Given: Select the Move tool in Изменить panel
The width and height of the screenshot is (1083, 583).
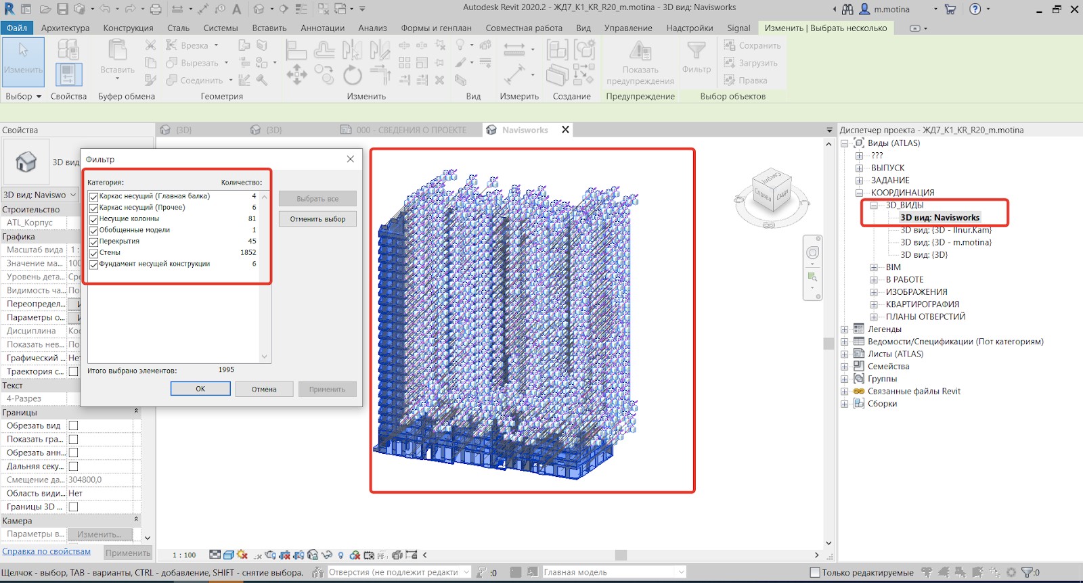Looking at the screenshot, I should [296, 74].
